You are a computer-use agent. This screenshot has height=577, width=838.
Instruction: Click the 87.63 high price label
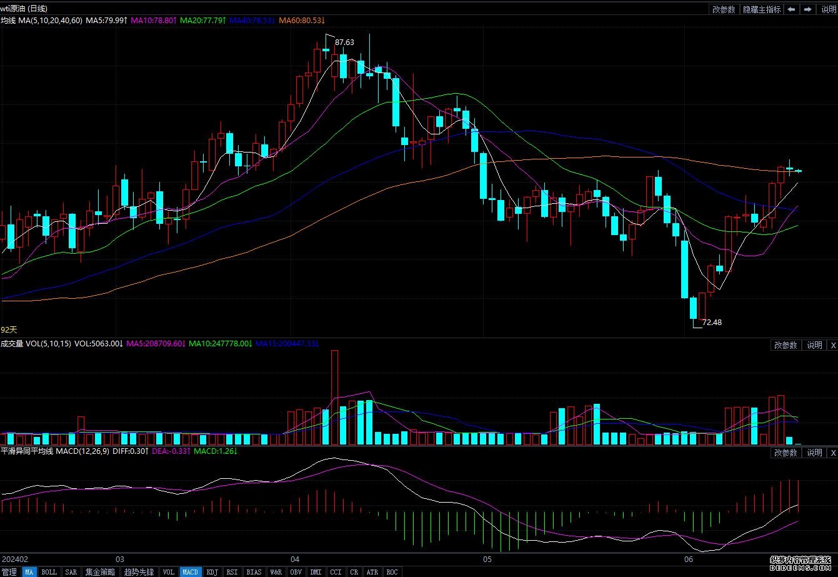pyautogui.click(x=344, y=43)
